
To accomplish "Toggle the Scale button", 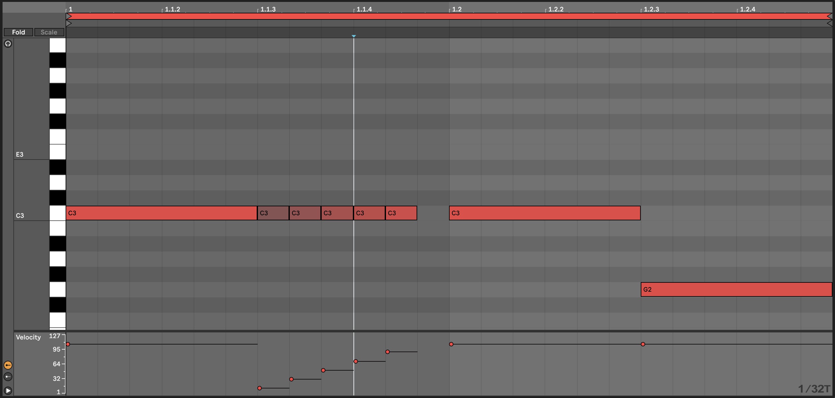I will pos(49,32).
